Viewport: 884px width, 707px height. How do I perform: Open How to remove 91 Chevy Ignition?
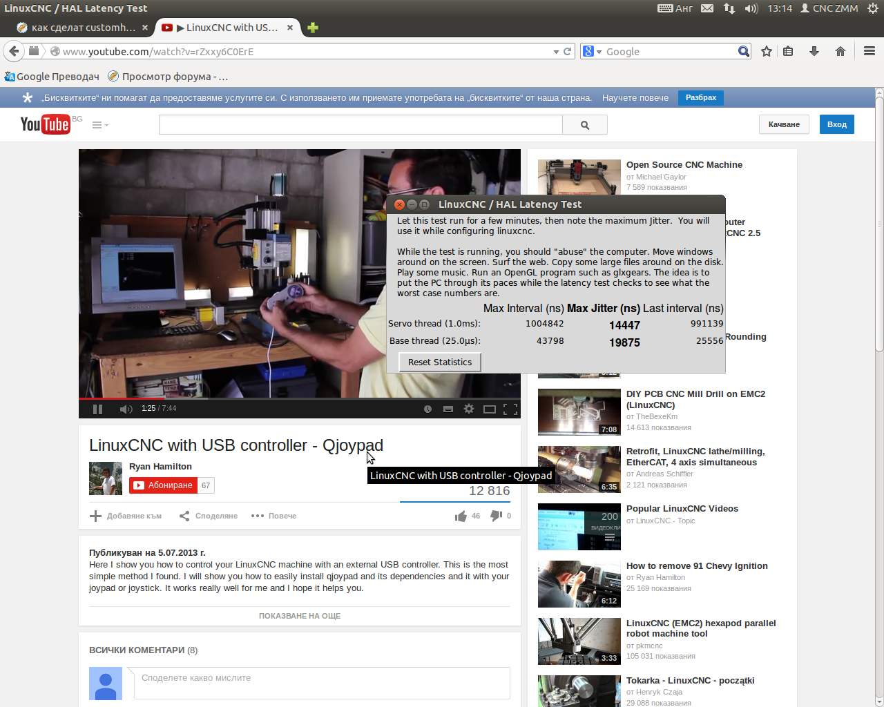click(x=697, y=566)
